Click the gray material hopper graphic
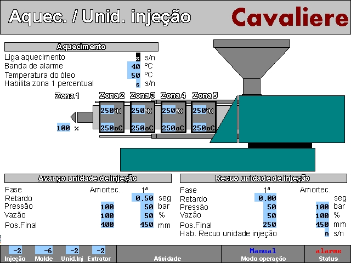351x263 pixels. click(252, 59)
